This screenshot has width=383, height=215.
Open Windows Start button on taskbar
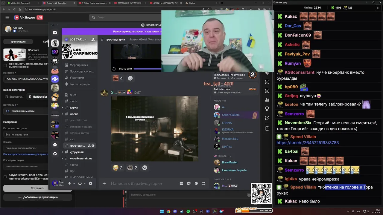coord(162,211)
